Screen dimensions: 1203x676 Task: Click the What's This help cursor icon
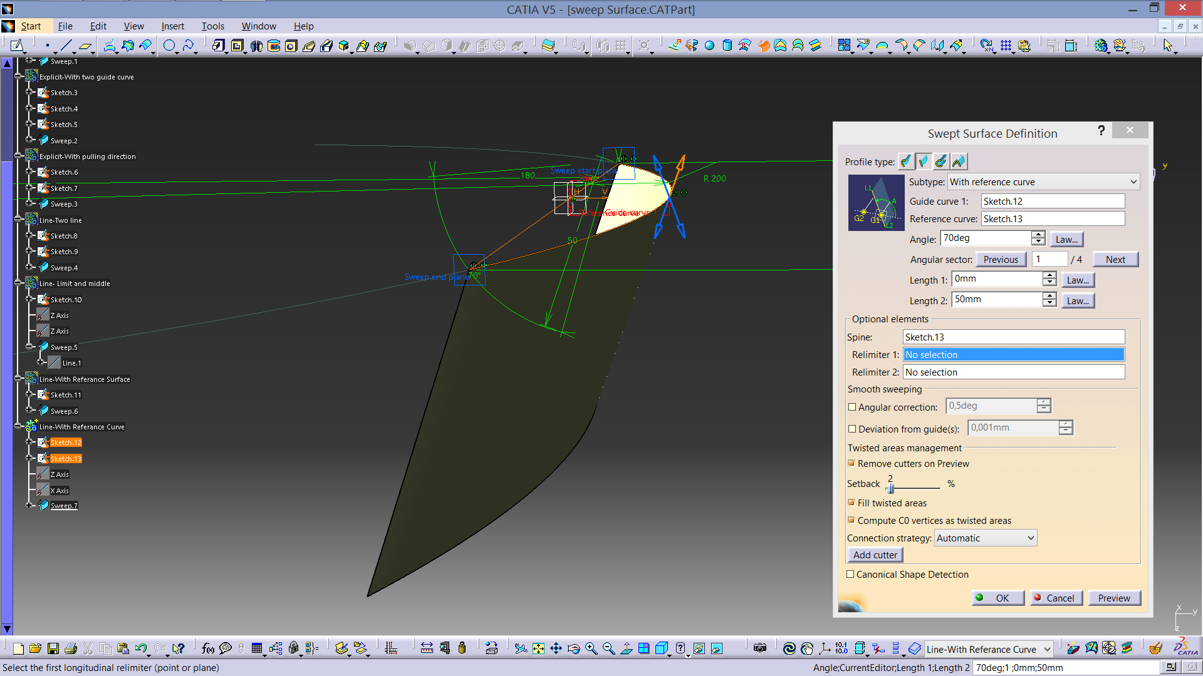click(x=179, y=648)
